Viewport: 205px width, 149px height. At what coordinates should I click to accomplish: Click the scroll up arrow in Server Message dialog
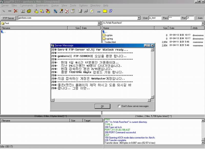tap(152, 50)
